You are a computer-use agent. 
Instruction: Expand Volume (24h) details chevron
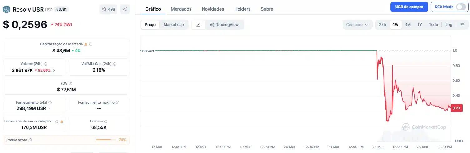click(54, 70)
